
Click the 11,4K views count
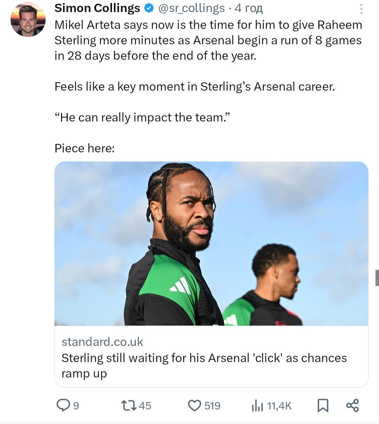point(279,406)
